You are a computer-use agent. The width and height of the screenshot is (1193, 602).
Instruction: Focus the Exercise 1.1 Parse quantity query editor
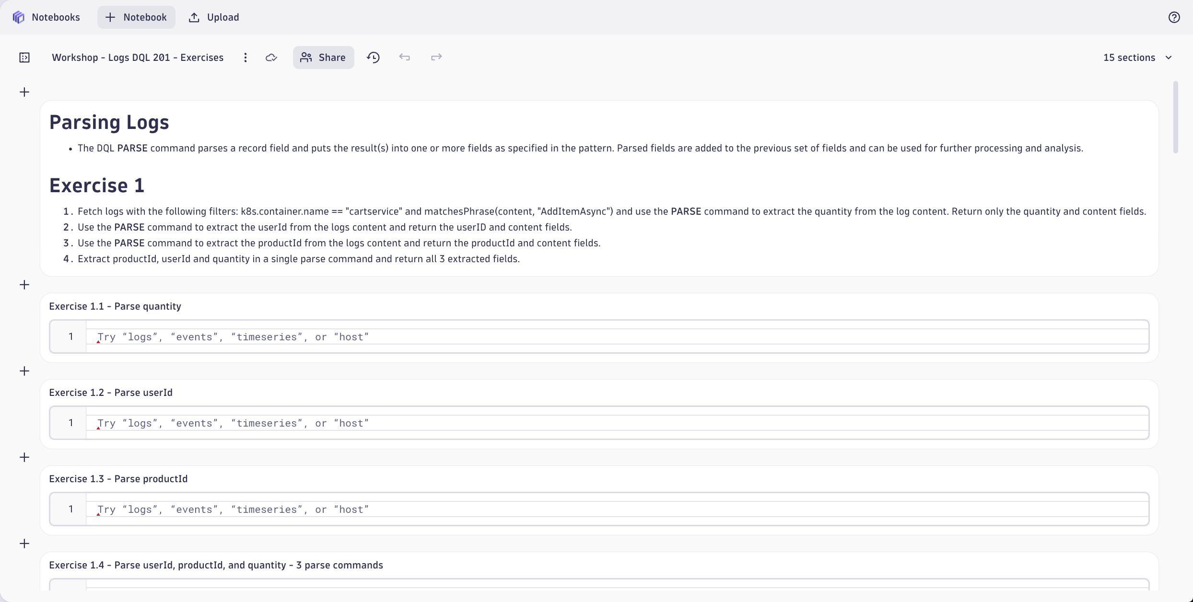599,336
